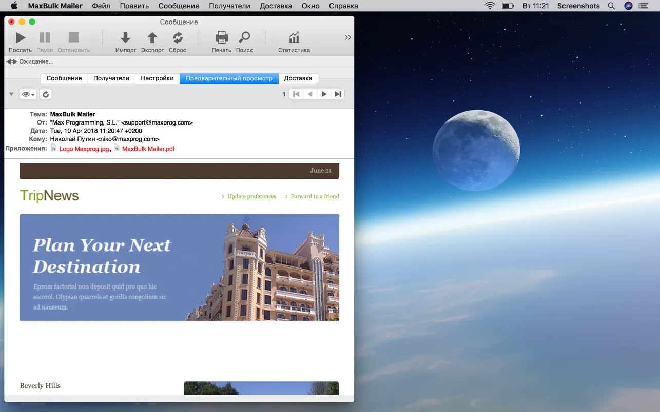660x412 pixels.
Task: Go to next recipient preview
Action: tap(324, 94)
